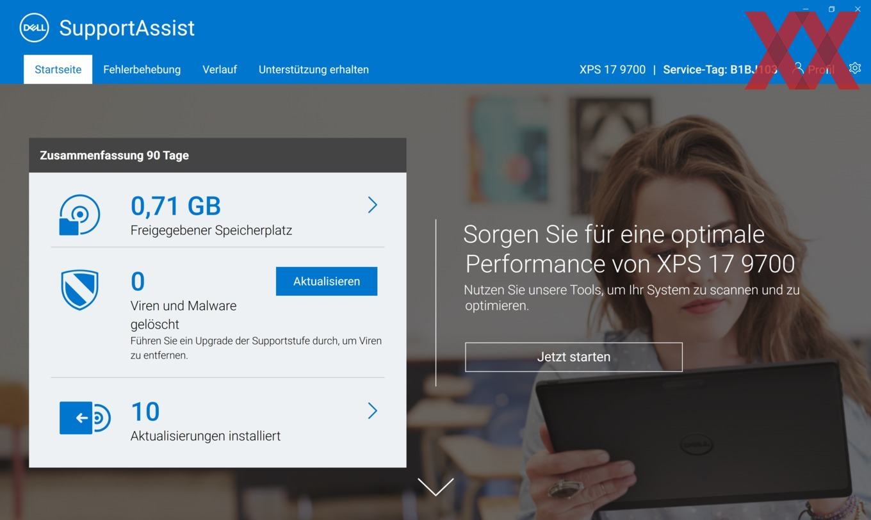Open the Profil link
The image size is (871, 520).
[x=821, y=69]
